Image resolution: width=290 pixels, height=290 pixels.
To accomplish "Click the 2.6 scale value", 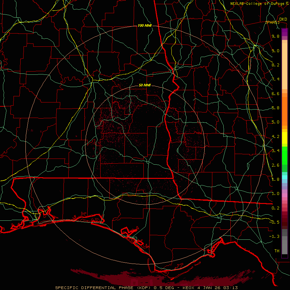I will point(275,165).
